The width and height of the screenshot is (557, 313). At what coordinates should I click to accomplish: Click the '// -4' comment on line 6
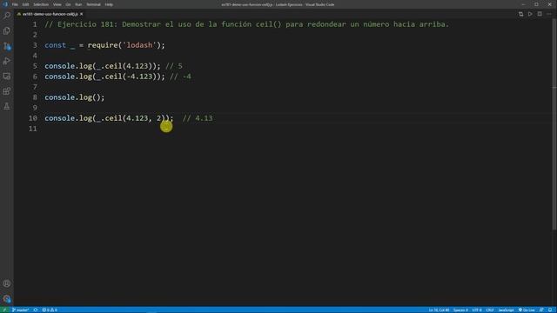pos(180,77)
